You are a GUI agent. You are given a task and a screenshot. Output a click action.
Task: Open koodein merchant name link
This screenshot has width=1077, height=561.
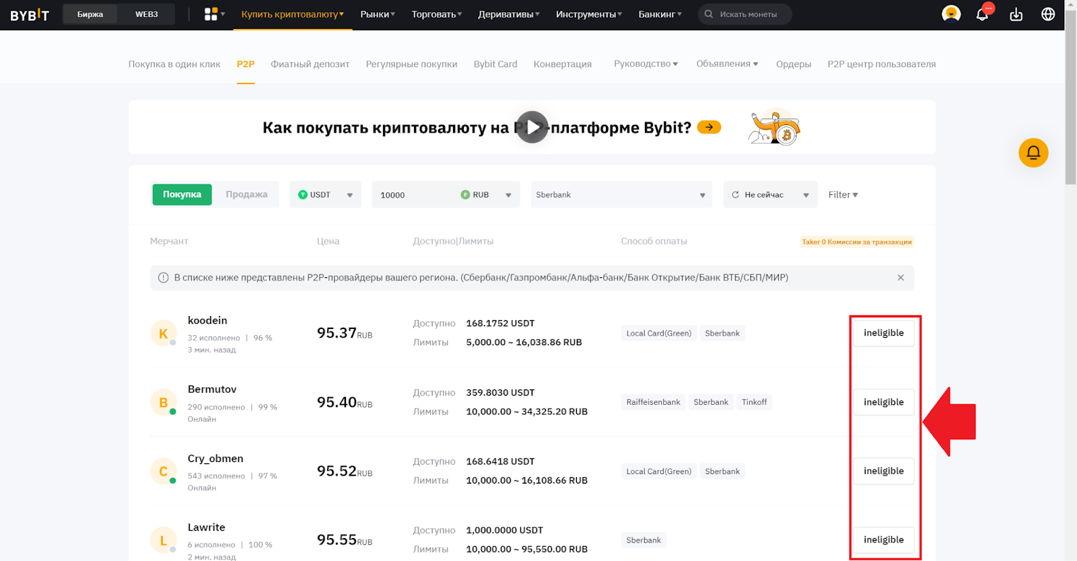point(207,320)
